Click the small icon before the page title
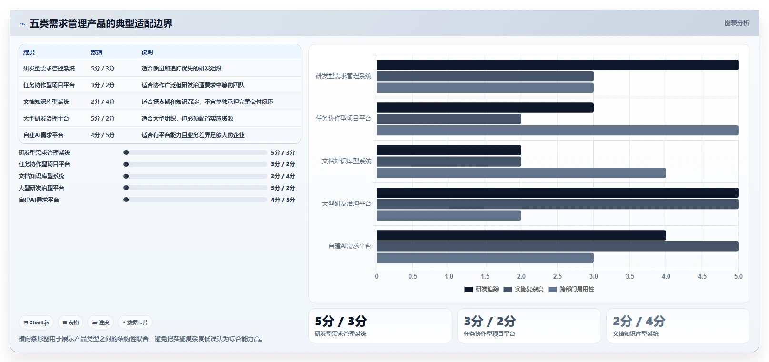 [x=22, y=23]
